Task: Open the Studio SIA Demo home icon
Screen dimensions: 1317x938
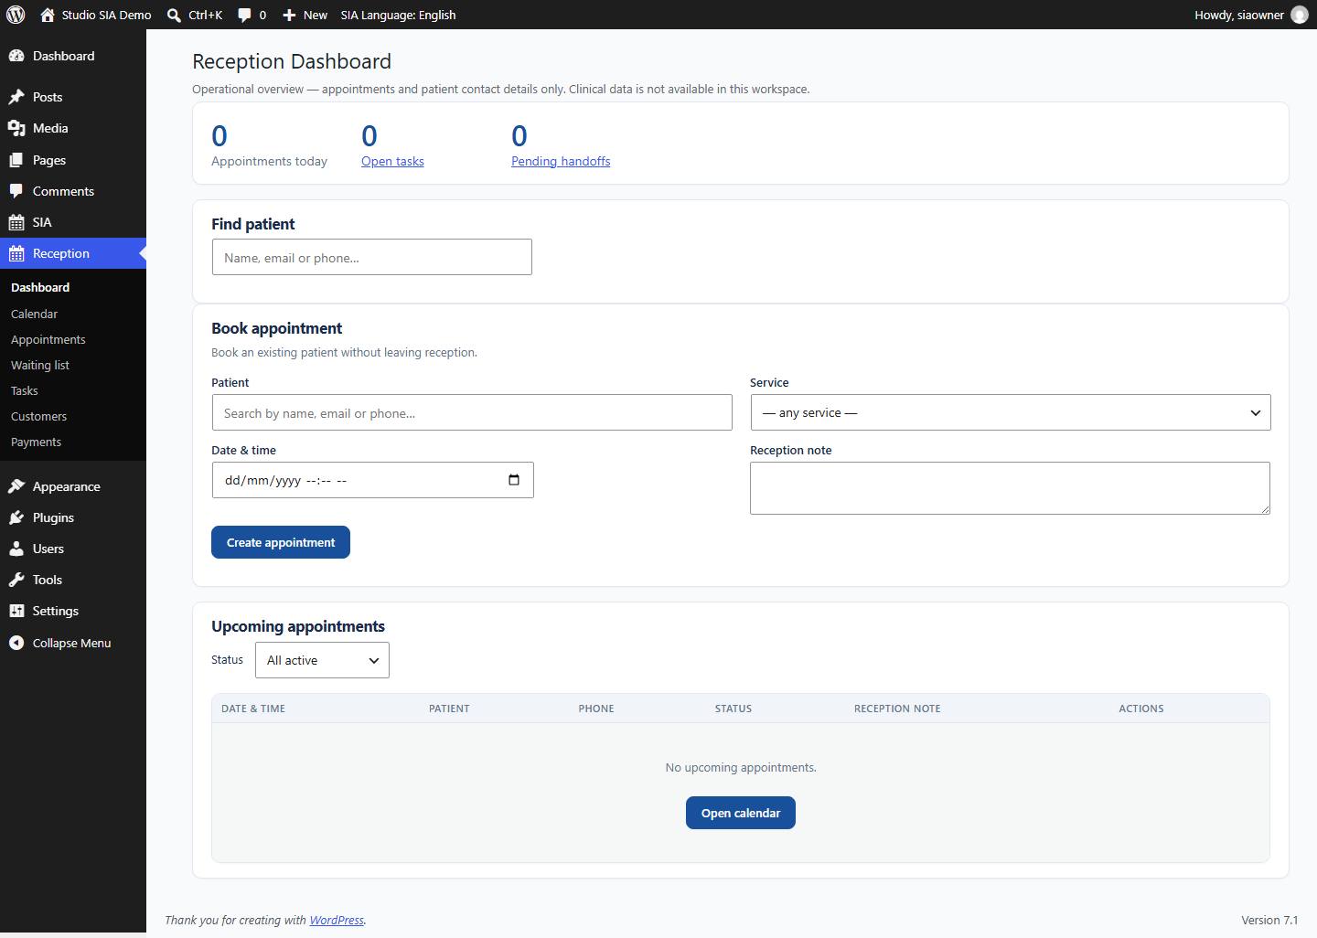Action: 48,15
